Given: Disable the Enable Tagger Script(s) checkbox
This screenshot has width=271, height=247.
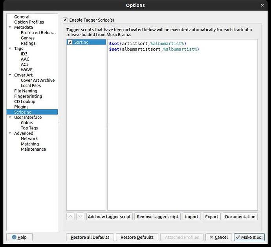Looking at the screenshot, I should click(65, 20).
